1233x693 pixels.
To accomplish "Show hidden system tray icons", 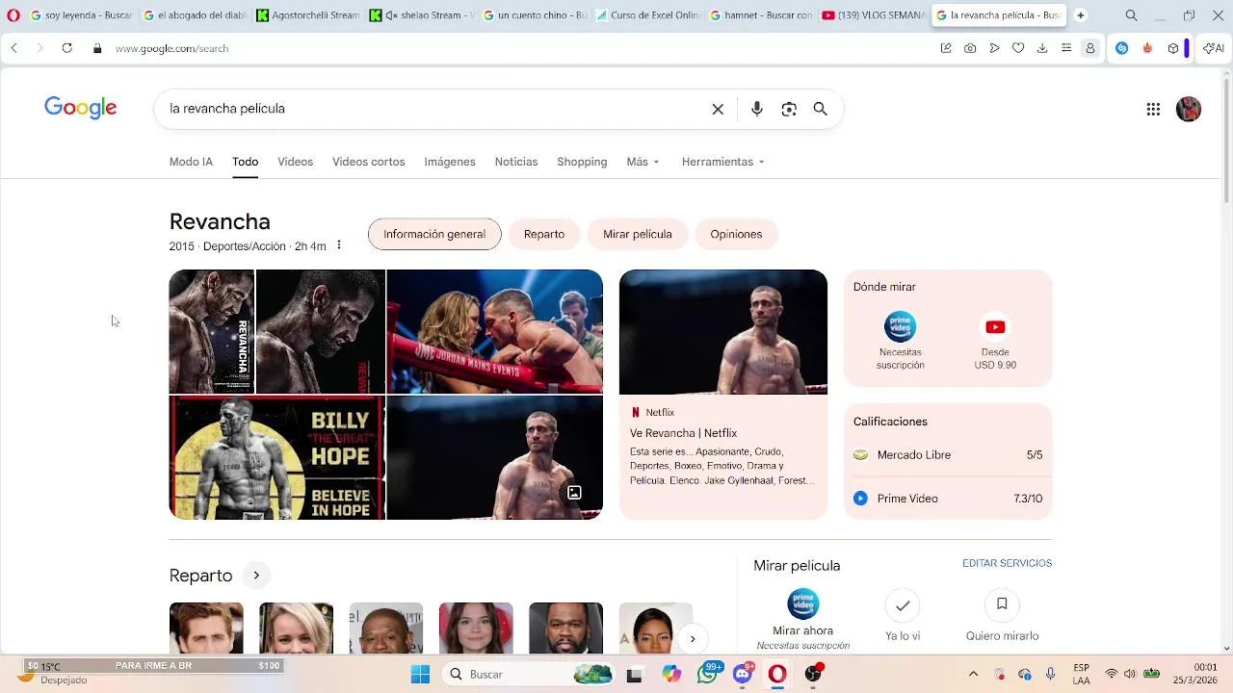I will (x=973, y=674).
